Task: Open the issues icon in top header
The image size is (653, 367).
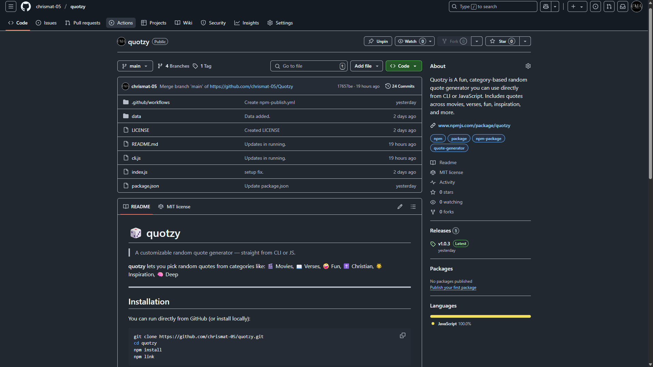Action: click(x=596, y=6)
